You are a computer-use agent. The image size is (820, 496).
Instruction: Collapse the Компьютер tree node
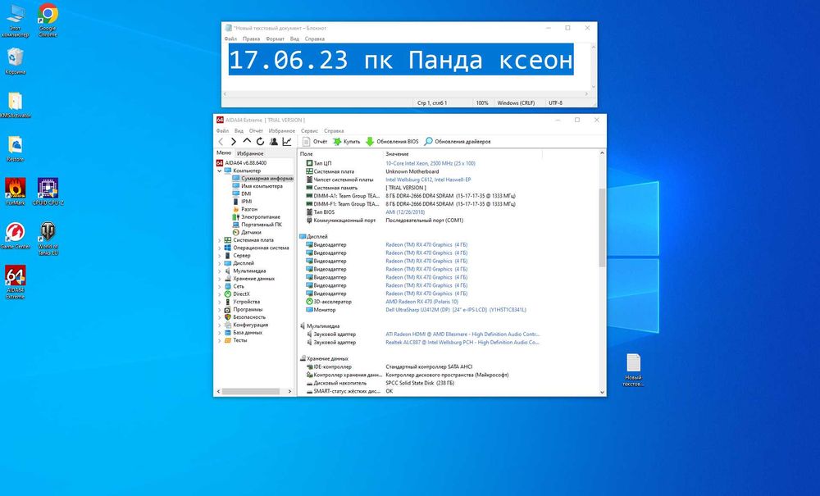(220, 171)
